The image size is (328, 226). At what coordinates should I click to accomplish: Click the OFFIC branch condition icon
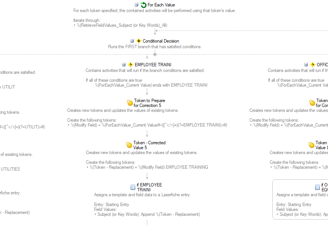tap(313, 64)
